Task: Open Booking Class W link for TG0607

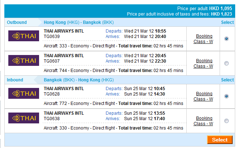Action: tap(204, 63)
